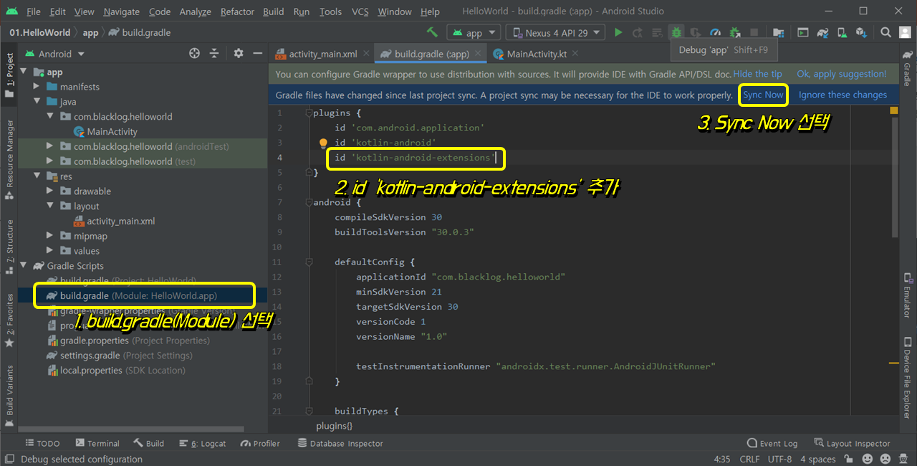Click the happy face feedback icon
917x466 pixels.
(x=867, y=459)
